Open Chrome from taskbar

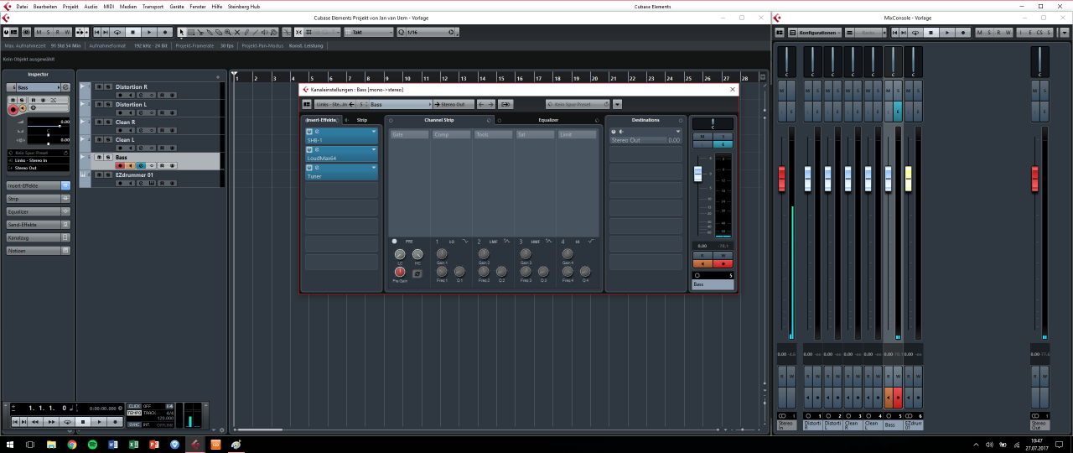[72, 444]
